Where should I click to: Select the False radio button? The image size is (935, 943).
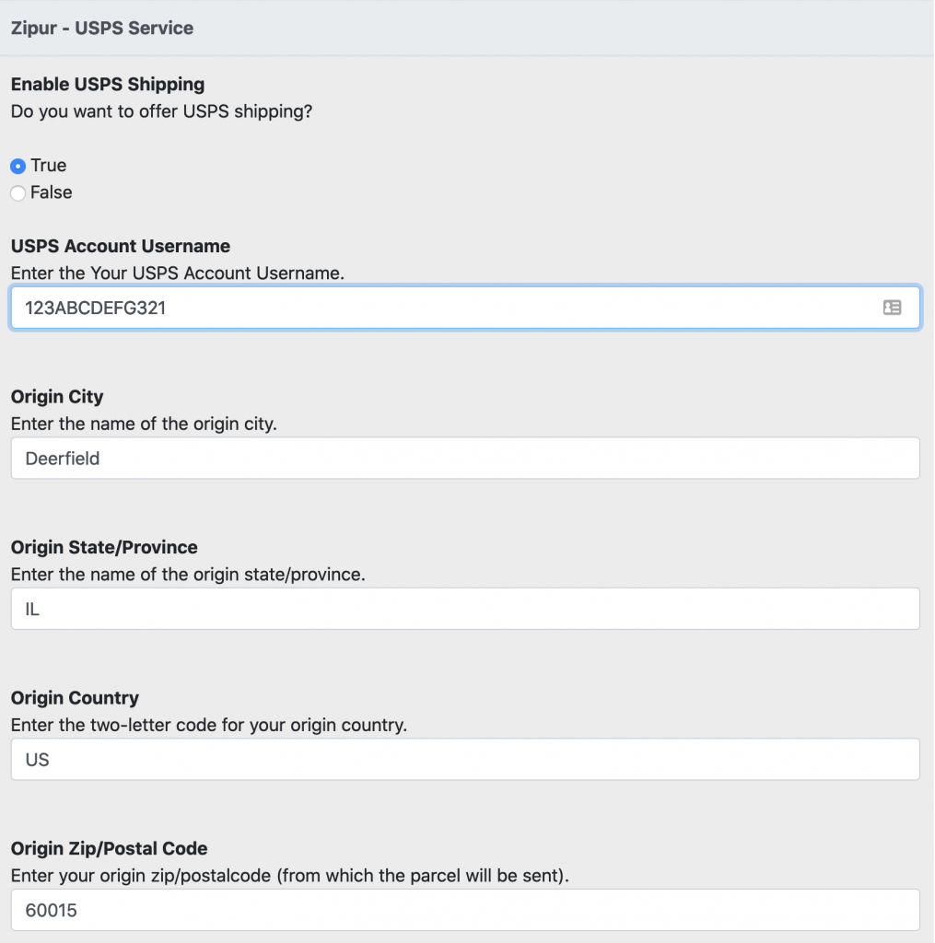click(x=18, y=193)
